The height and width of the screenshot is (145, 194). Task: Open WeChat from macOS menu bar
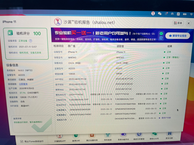tap(160, 14)
